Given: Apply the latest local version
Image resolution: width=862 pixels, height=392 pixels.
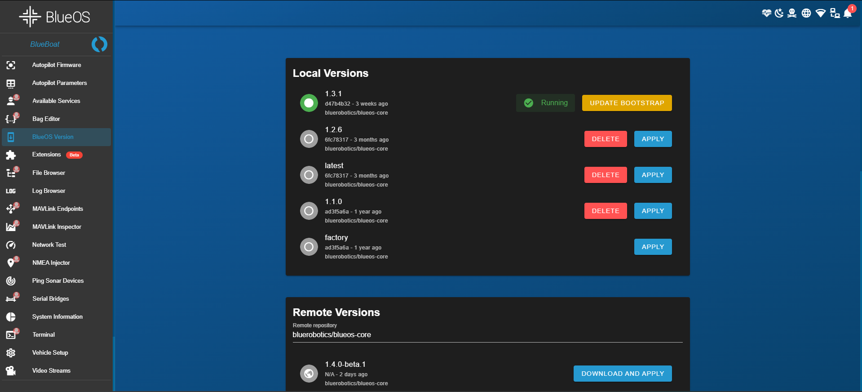Looking at the screenshot, I should (653, 175).
